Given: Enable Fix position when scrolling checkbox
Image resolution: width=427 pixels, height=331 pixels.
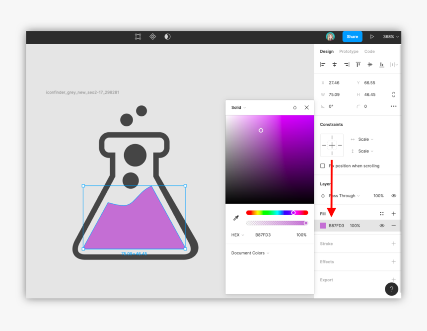Looking at the screenshot, I should (x=323, y=166).
